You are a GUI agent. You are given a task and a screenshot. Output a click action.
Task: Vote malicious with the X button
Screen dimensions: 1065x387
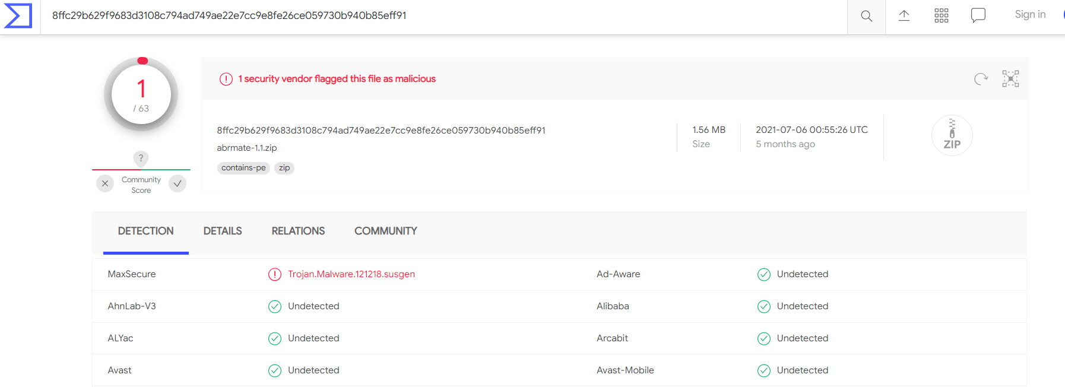[105, 183]
